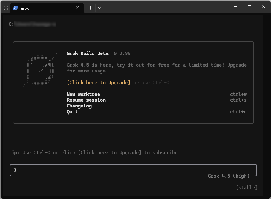Focus the prompt input field
The image size is (271, 199).
pos(133,170)
